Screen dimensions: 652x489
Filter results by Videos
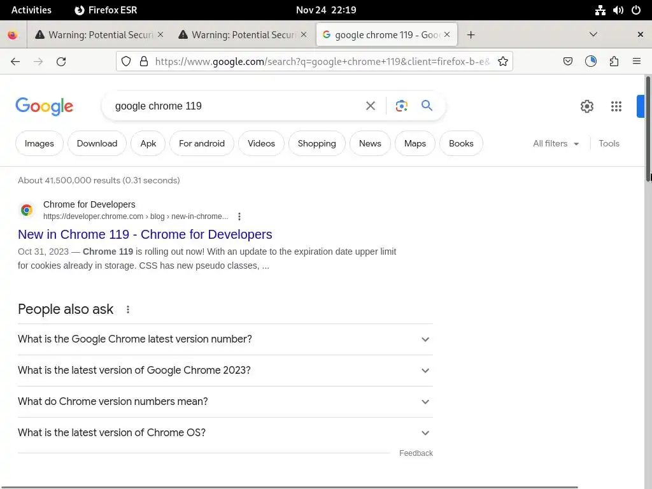(x=261, y=143)
